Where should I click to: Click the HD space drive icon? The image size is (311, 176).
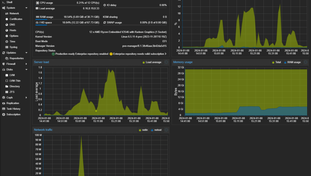coord(37,23)
